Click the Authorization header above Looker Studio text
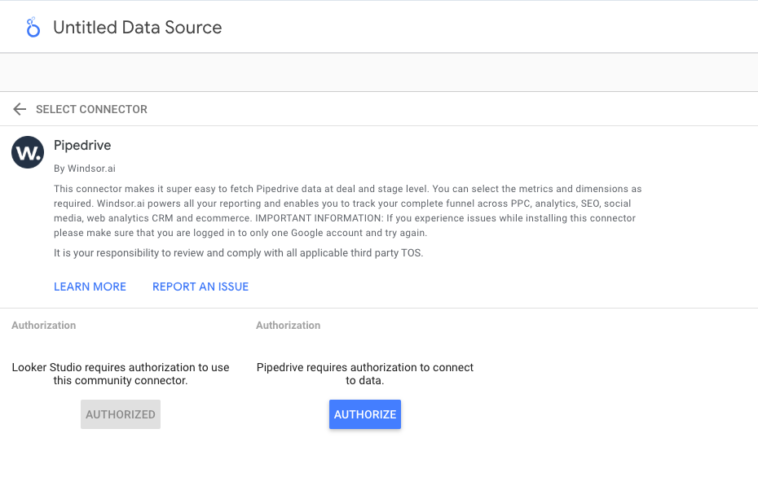 click(44, 325)
